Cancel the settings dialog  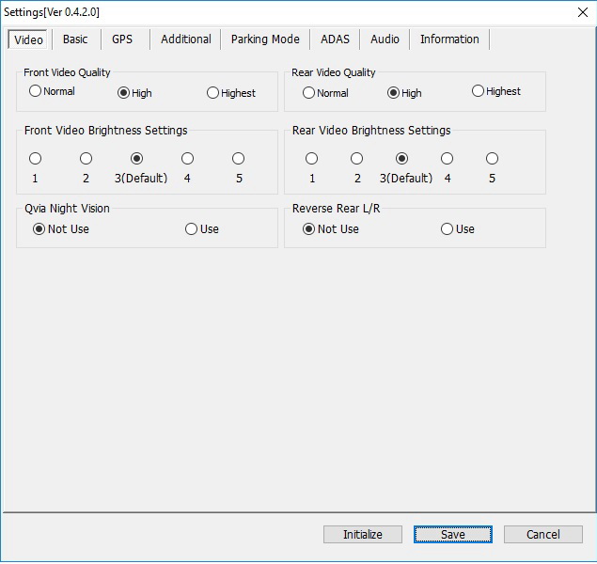coord(542,535)
